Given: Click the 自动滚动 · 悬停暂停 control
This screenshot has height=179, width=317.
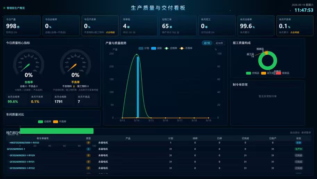Looking at the screenshot, I should [300, 133].
